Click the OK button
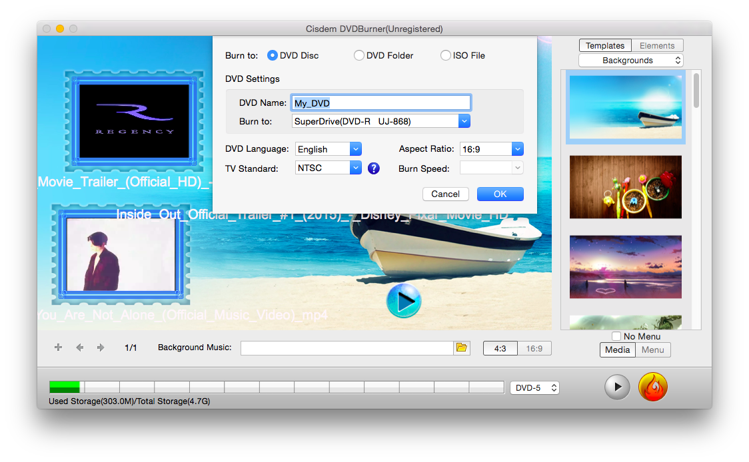 pyautogui.click(x=500, y=194)
